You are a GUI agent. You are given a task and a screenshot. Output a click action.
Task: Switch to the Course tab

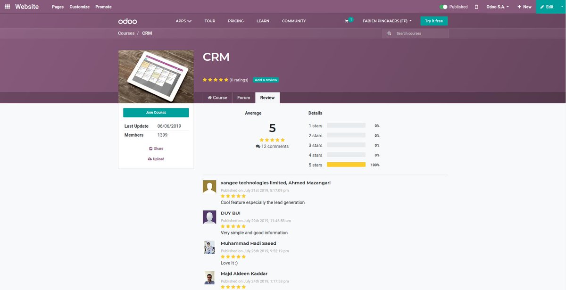point(217,98)
